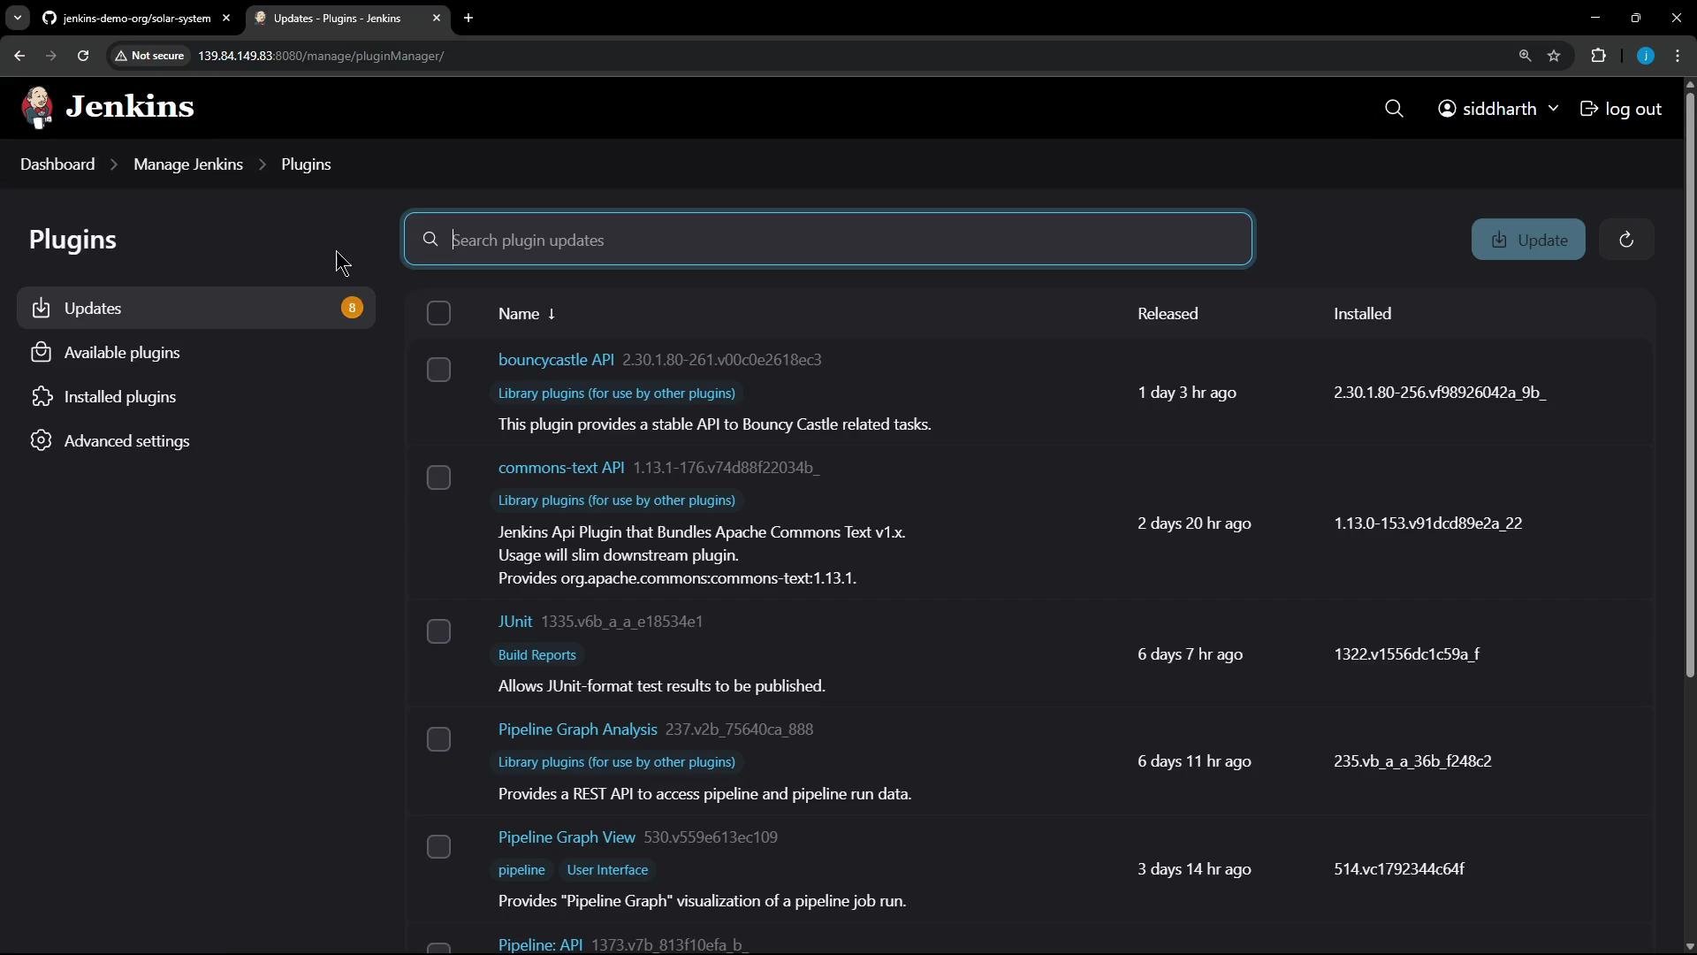This screenshot has height=955, width=1697.
Task: Click the scrollbar down arrow
Action: point(1690,947)
